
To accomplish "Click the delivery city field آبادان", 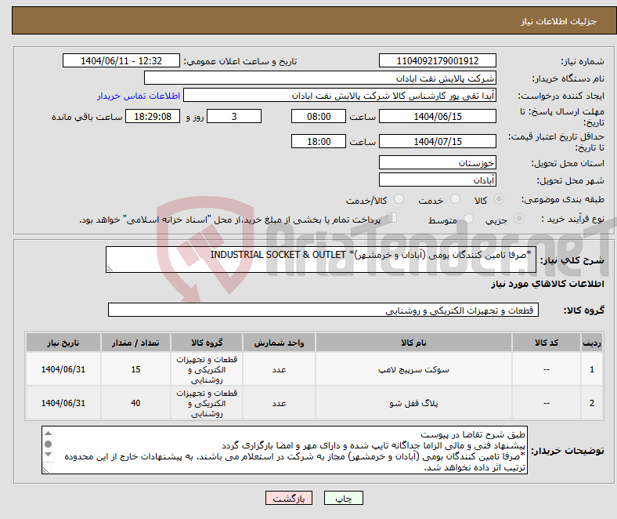I will pyautogui.click(x=438, y=180).
